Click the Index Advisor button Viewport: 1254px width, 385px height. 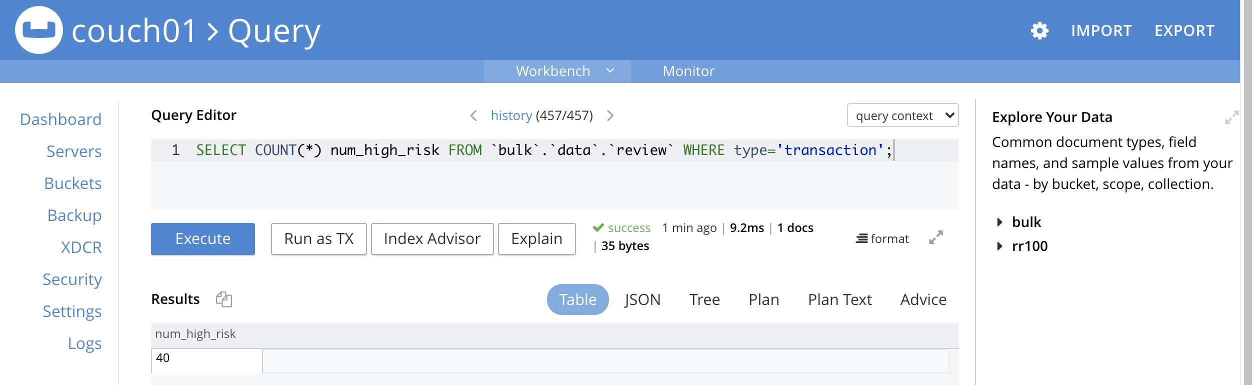coord(432,239)
